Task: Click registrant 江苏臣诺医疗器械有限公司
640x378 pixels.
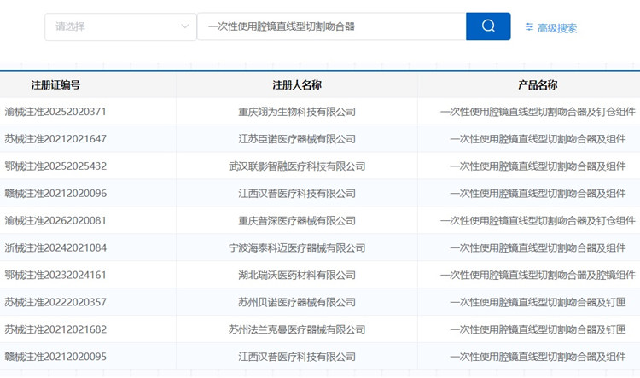Action: tap(297, 139)
